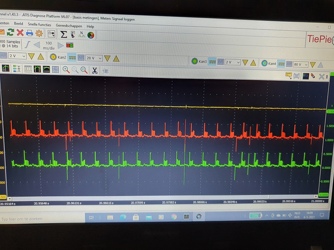Toggle Kan4 auto-range AR button

(x=289, y=64)
